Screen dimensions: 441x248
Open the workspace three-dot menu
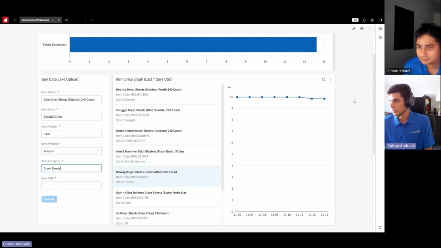pos(370,29)
